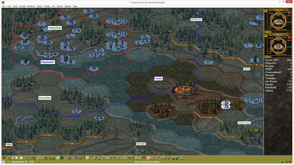Screen dimensions: 294x165
Task: Click the red cross toolbar icon
Action: tap(4, 158)
